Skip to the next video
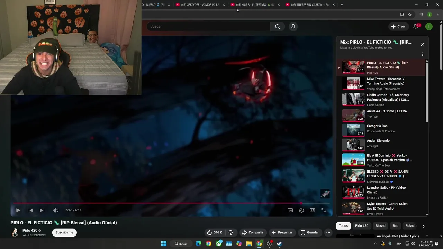 pos(42,210)
